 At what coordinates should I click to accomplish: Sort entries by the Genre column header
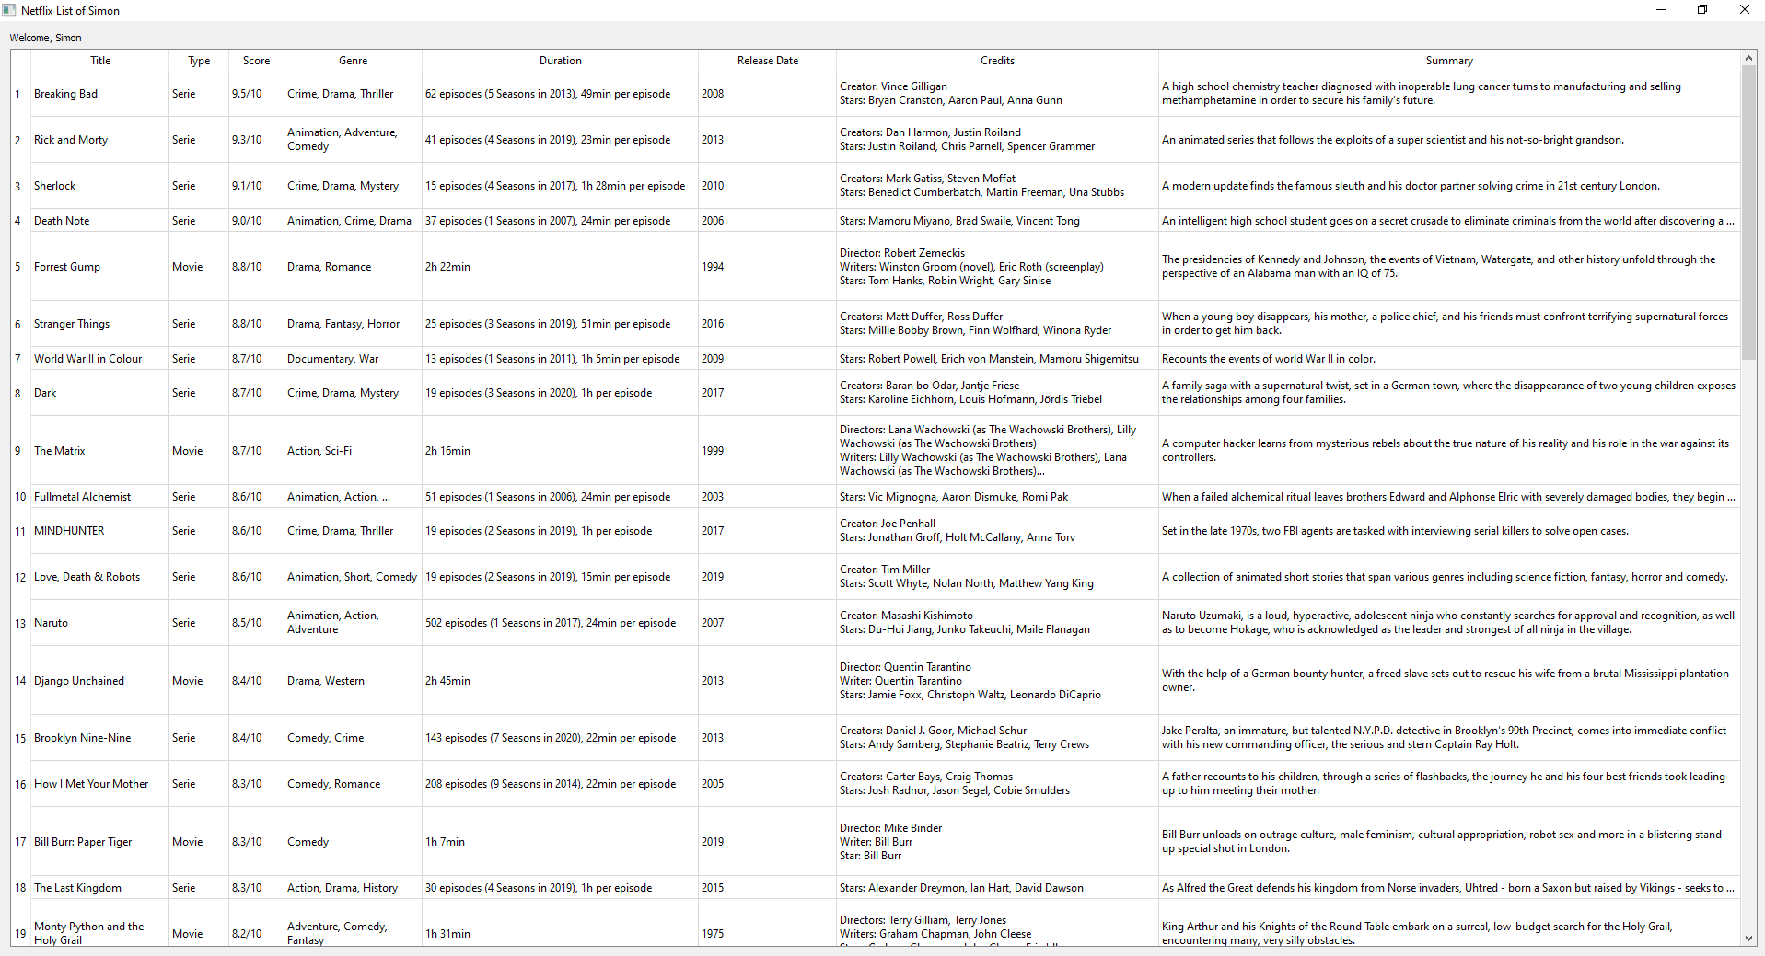pyautogui.click(x=352, y=60)
